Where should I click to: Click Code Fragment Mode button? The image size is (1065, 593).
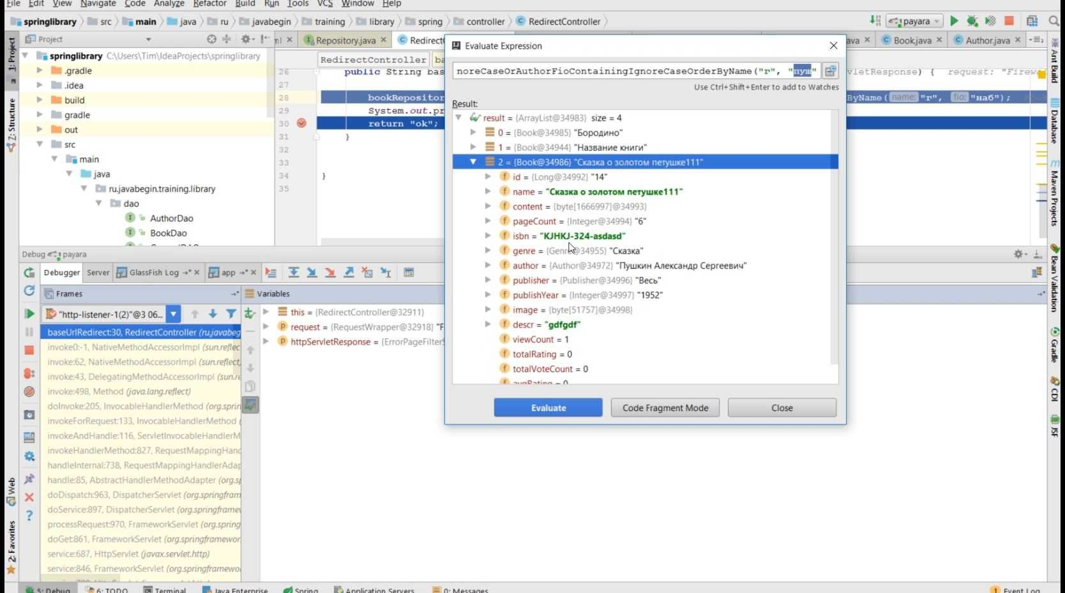pos(665,408)
